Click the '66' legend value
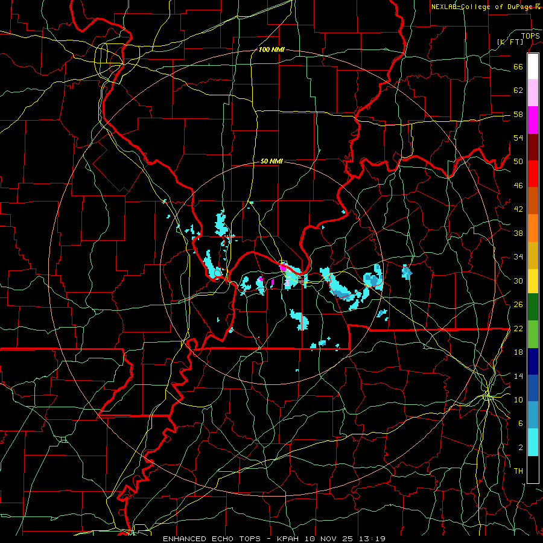This screenshot has height=543, width=543. 518,67
